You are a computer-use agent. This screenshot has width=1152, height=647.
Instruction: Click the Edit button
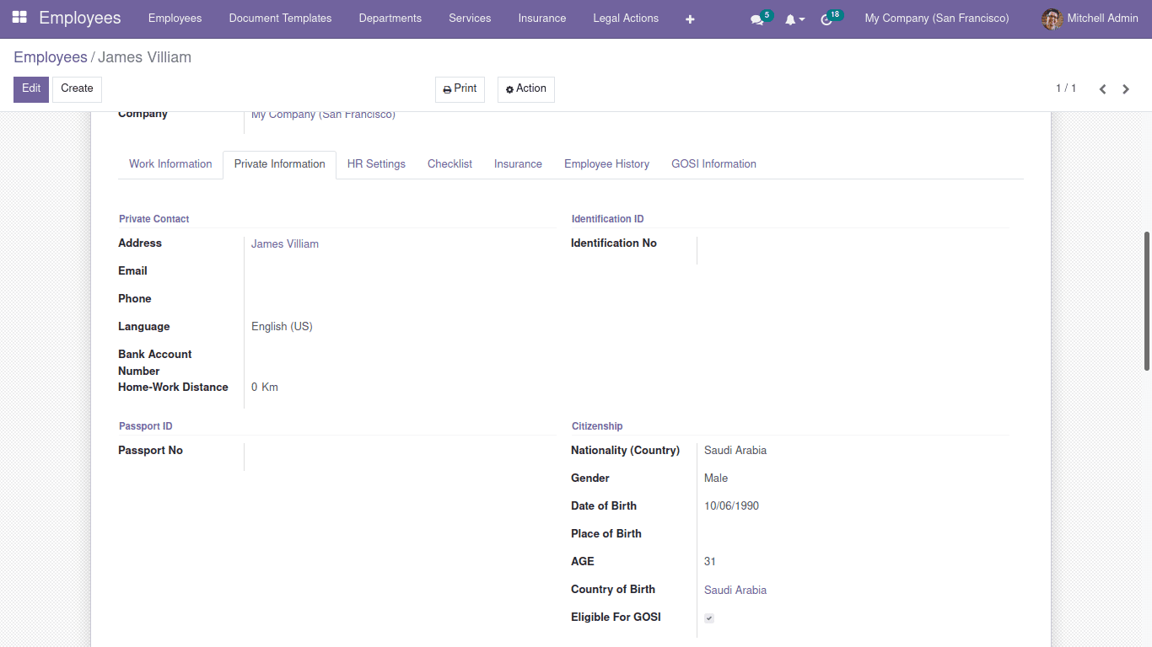click(30, 88)
